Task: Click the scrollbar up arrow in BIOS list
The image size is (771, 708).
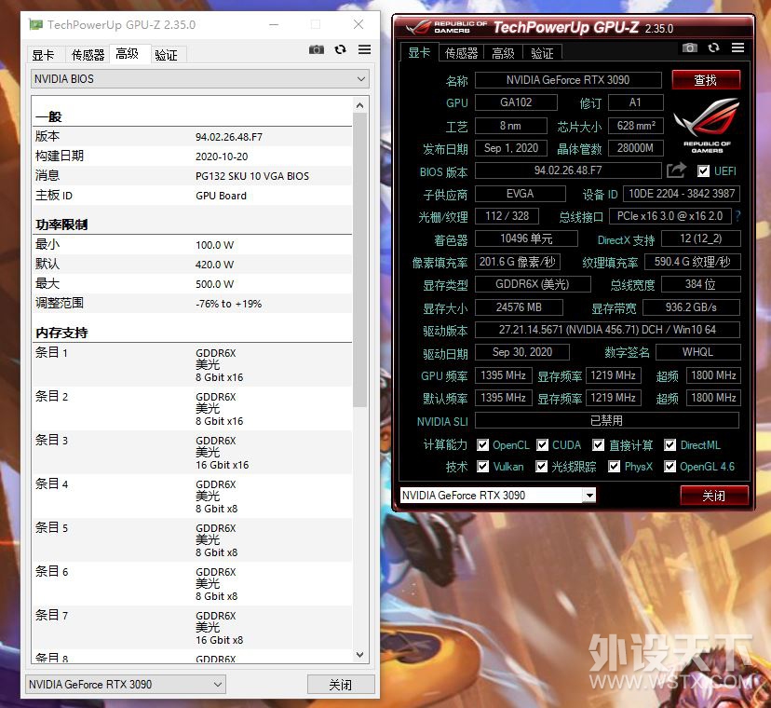Action: click(x=360, y=105)
